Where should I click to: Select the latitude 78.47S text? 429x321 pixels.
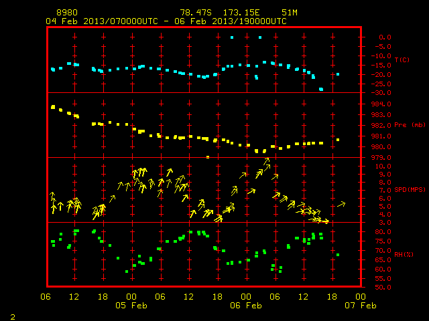(x=196, y=13)
